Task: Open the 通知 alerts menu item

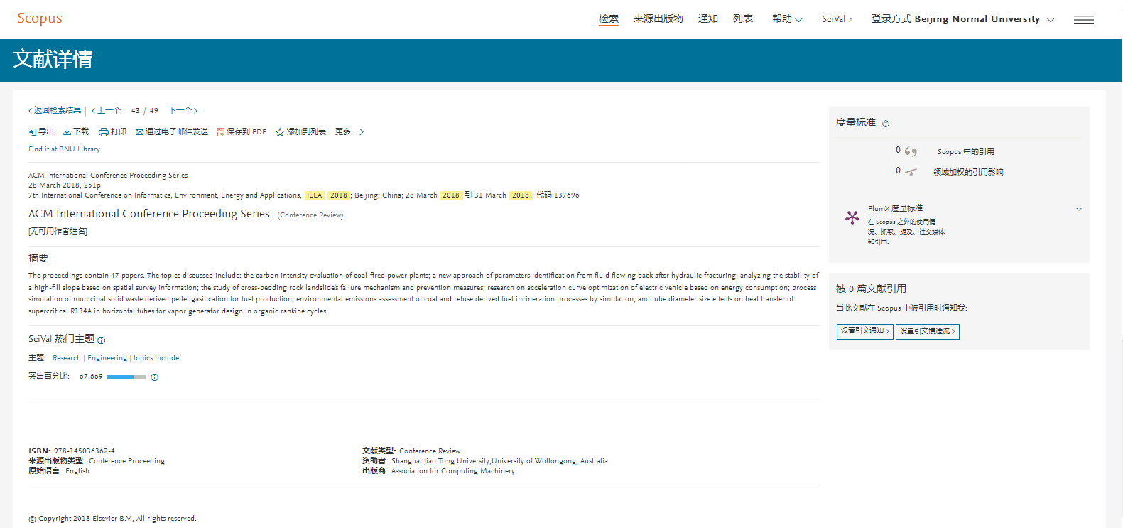Action: click(708, 18)
